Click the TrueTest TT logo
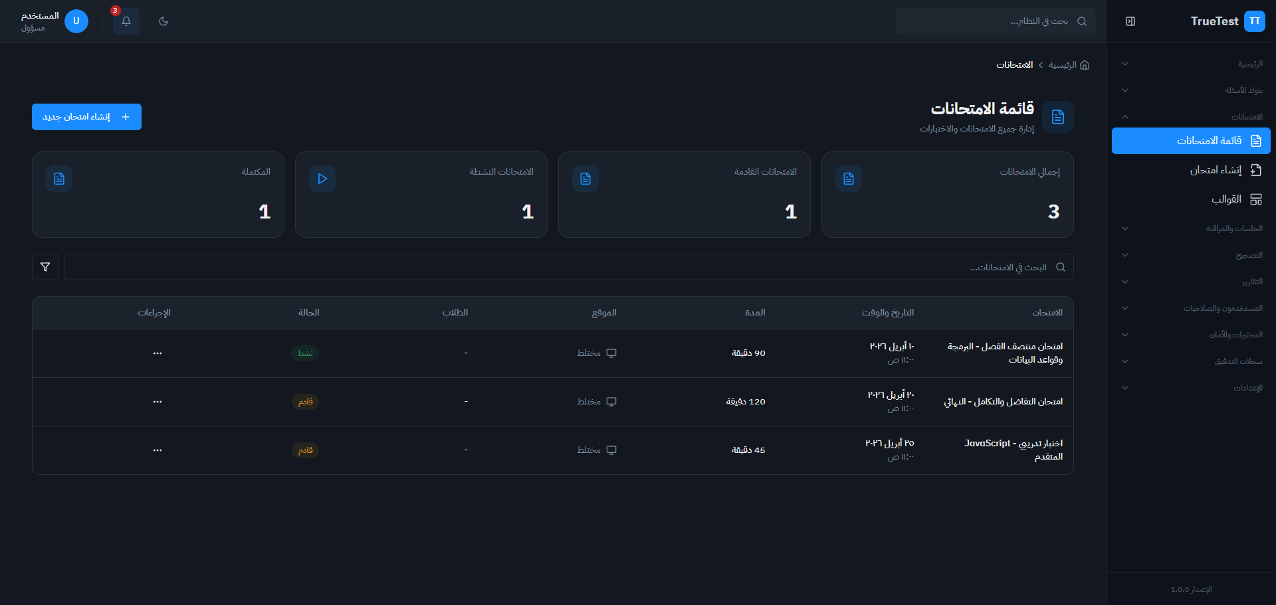 (1254, 21)
